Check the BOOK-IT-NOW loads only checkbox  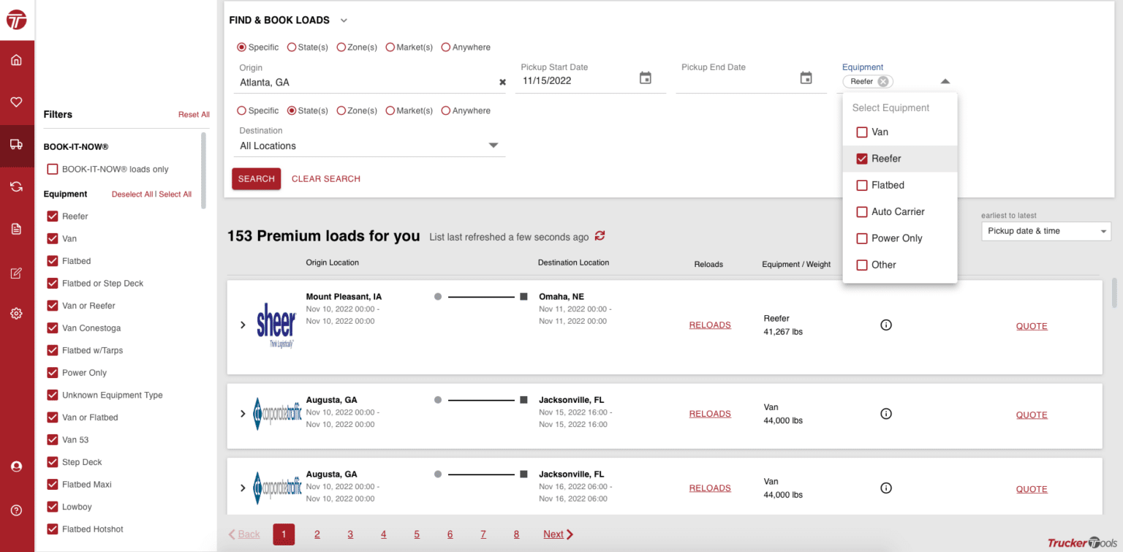(52, 169)
